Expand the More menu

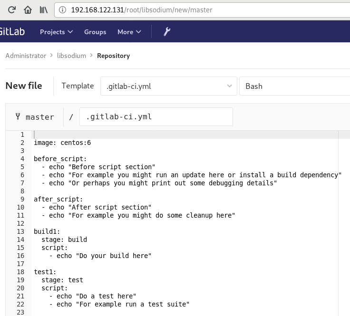point(129,32)
